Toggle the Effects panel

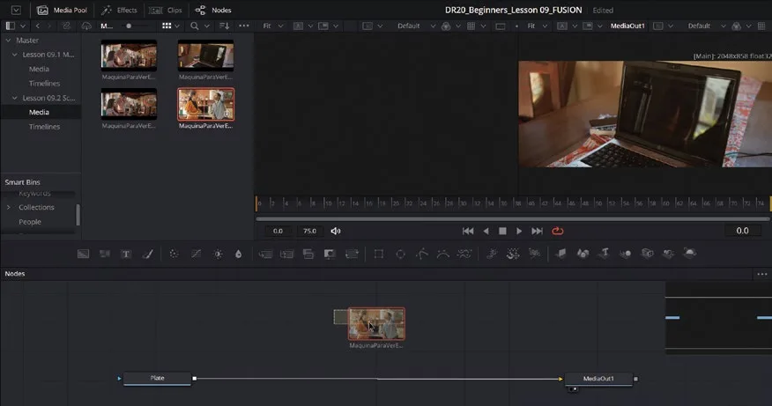(119, 10)
